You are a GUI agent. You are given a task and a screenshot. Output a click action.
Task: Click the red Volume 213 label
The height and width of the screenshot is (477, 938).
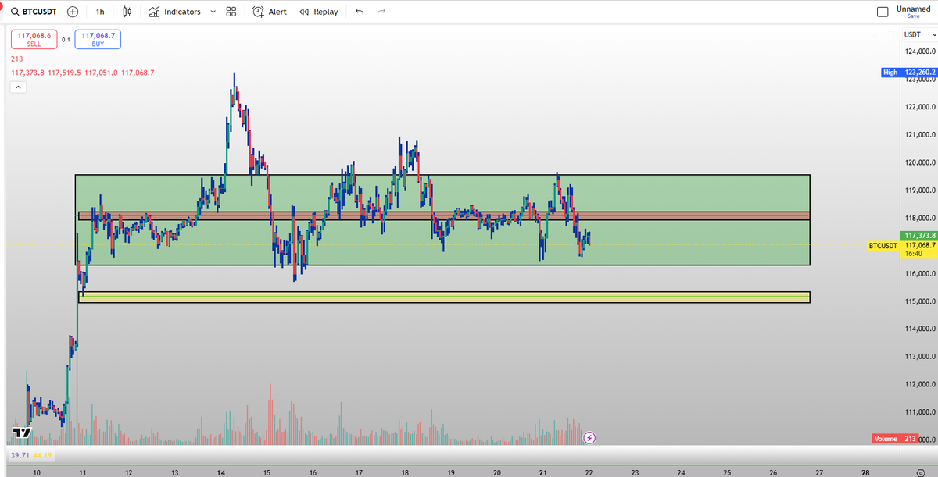(x=893, y=439)
